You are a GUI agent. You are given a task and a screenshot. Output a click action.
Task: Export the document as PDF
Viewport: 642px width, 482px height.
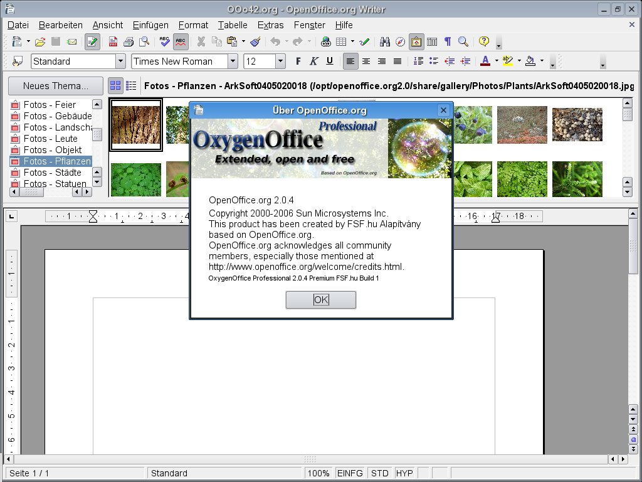pos(113,42)
